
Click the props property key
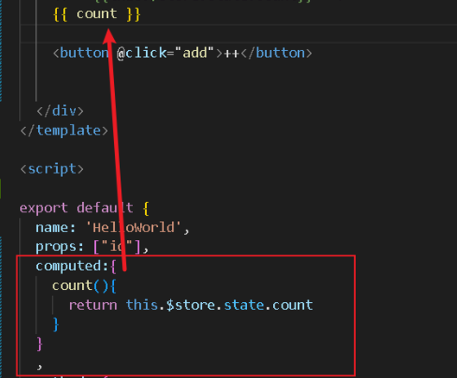click(56, 247)
